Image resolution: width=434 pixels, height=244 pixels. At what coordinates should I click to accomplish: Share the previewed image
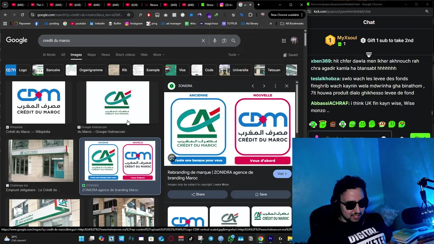[x=198, y=195]
